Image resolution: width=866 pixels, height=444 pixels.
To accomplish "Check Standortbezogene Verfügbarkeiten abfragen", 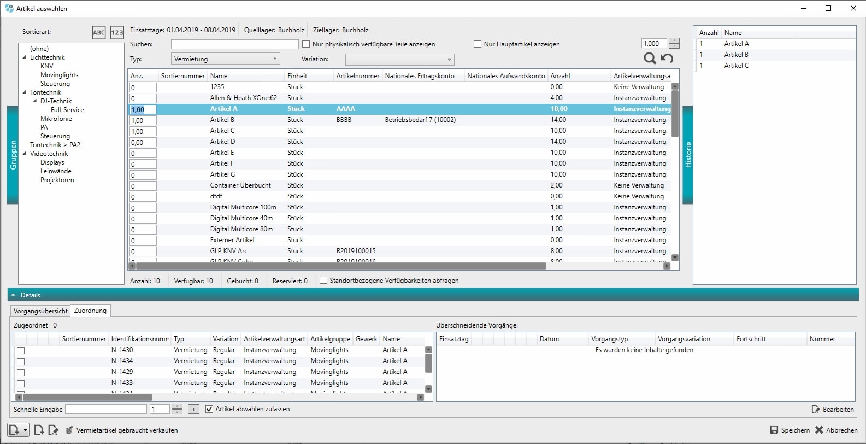I will pos(323,281).
